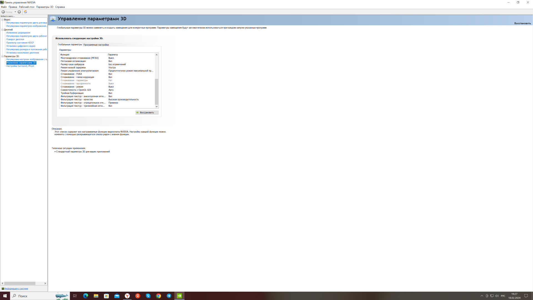Collapse the Дисплей tree node
The image size is (533, 300).
point(2,29)
